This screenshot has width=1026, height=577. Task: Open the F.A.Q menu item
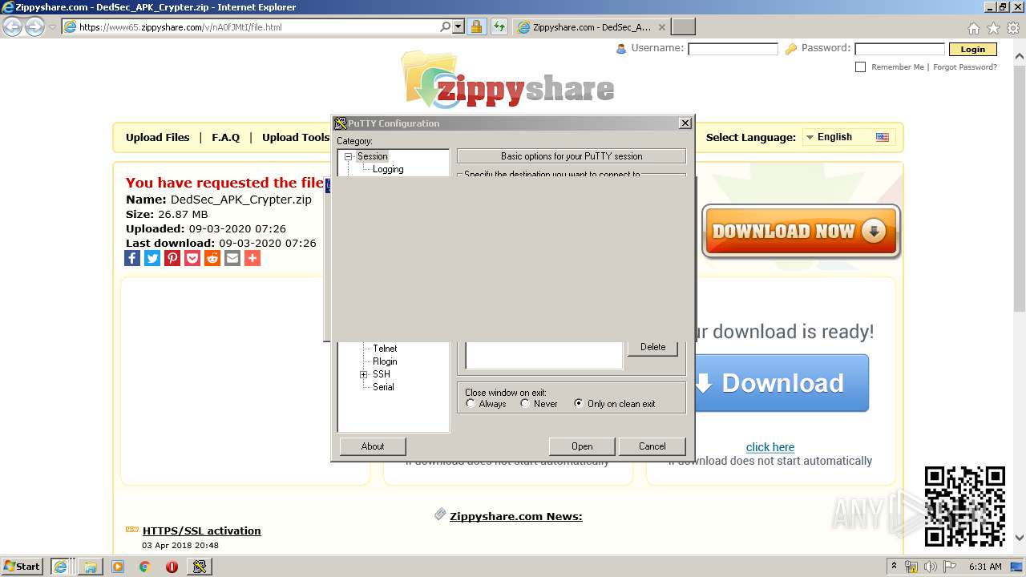[x=226, y=137]
